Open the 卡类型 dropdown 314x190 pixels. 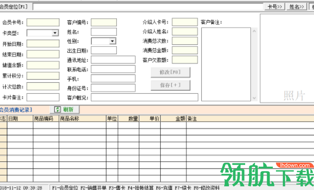pos(55,33)
